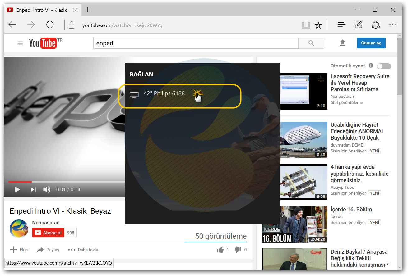Click the Paylaş share button
This screenshot has height=276, width=408.
pos(48,250)
